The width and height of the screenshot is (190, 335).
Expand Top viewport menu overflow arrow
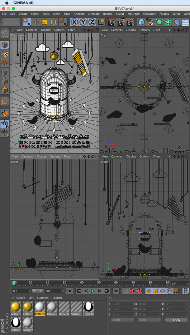click(x=170, y=30)
